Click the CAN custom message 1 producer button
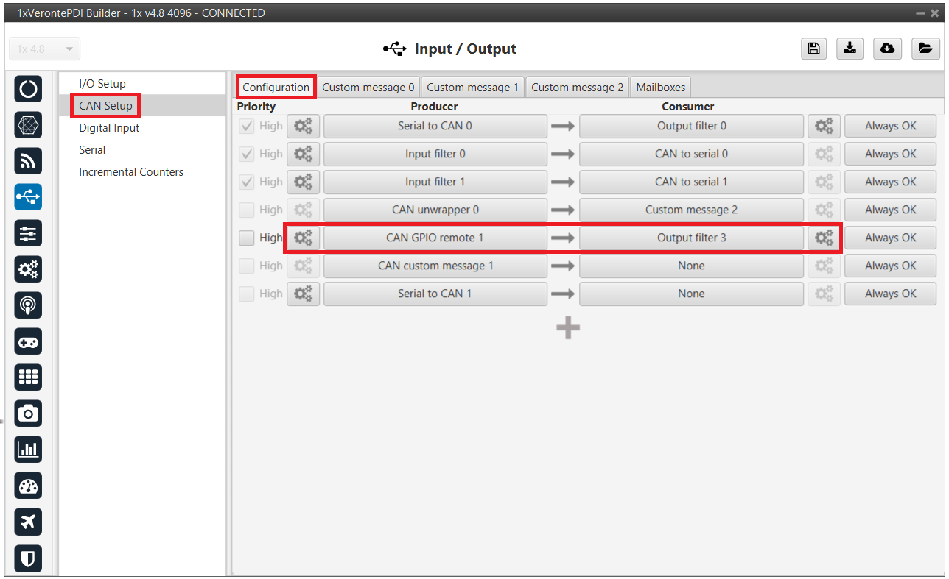This screenshot has width=949, height=579. (435, 266)
